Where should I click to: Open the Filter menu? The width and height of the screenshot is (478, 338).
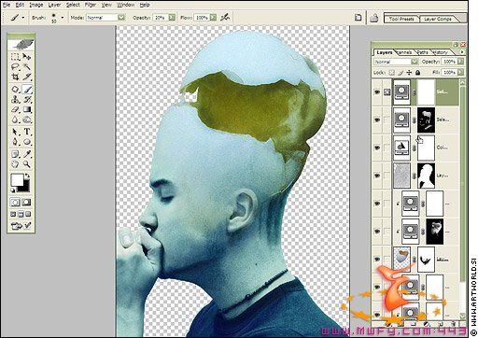pyautogui.click(x=91, y=5)
